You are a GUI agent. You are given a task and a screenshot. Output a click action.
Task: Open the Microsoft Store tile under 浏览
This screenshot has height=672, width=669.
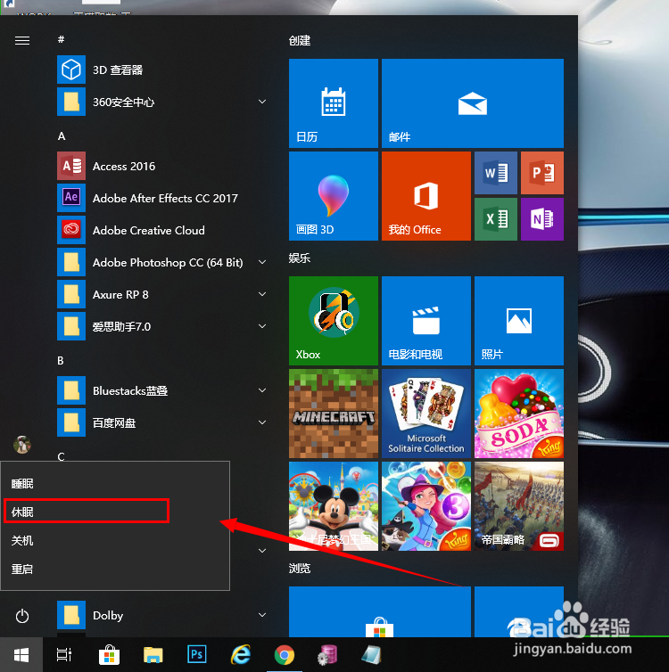(379, 611)
